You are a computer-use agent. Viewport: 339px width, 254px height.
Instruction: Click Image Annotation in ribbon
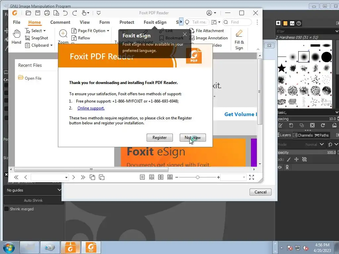click(209, 38)
